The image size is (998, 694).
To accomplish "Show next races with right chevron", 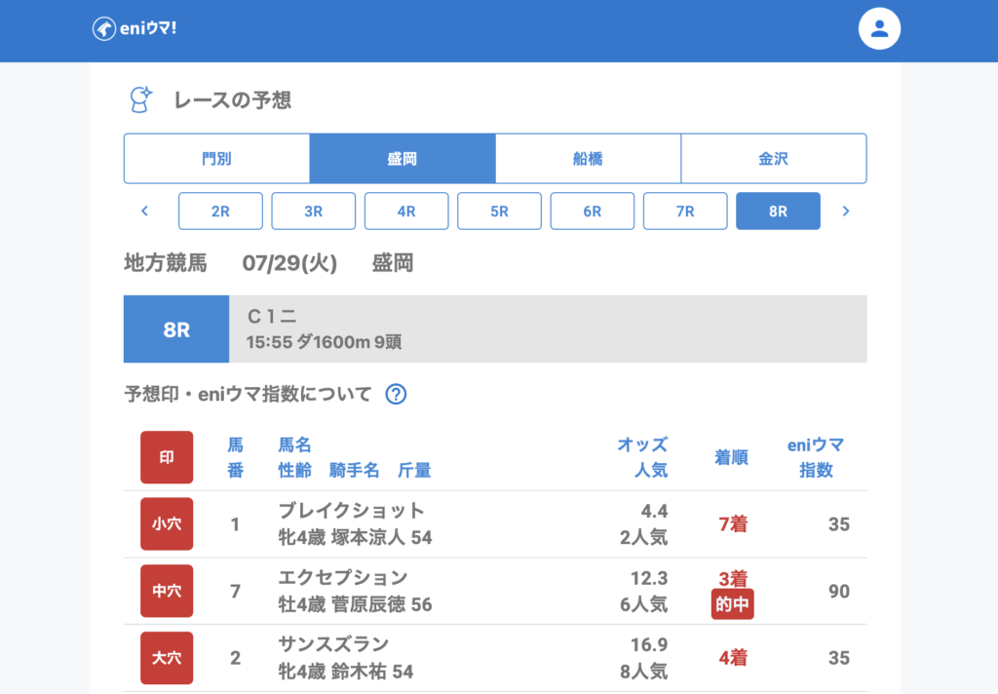I will [845, 211].
